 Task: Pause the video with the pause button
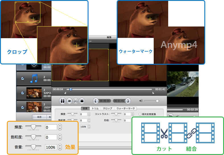tap(62, 101)
